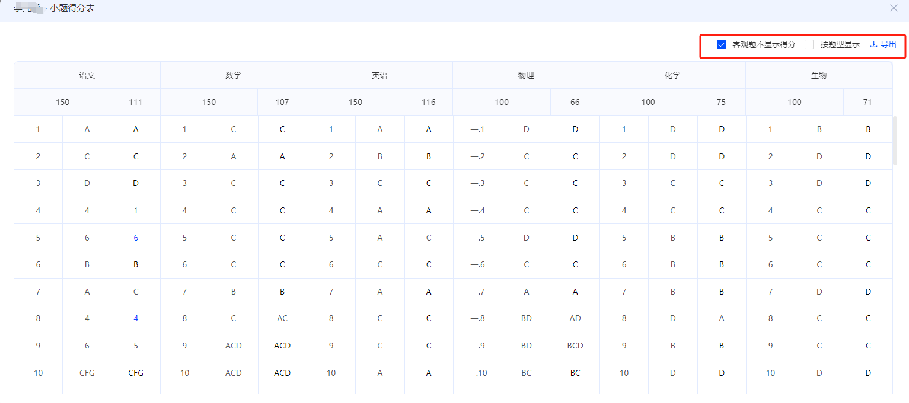Select the 英语 column header
Image resolution: width=909 pixels, height=403 pixels.
tap(379, 75)
